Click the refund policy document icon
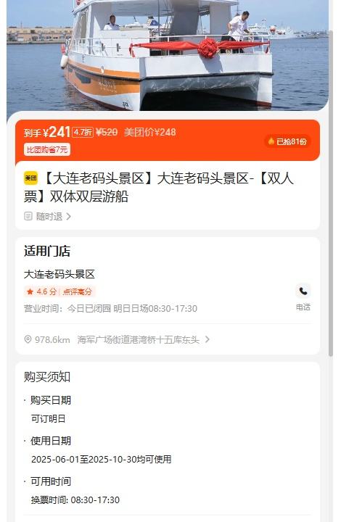Viewport: 341px width, 522px height. pos(28,216)
